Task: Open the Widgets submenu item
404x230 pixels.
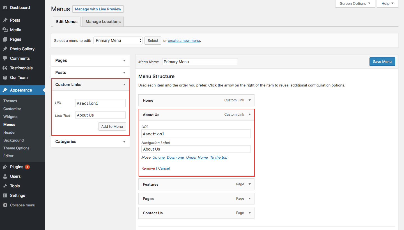Action: 10,117
